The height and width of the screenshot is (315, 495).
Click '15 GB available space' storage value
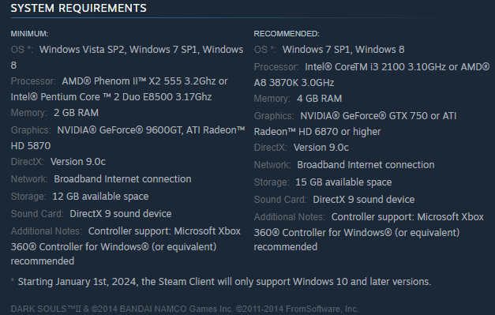click(343, 182)
